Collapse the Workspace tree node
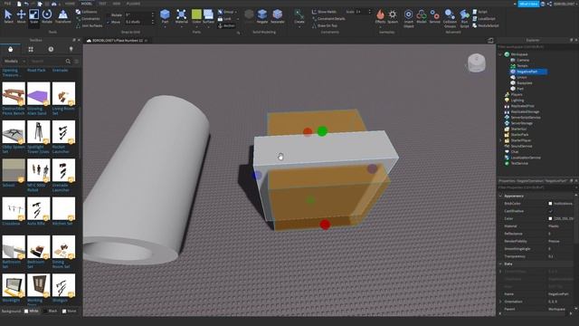The image size is (579, 326). coord(500,54)
